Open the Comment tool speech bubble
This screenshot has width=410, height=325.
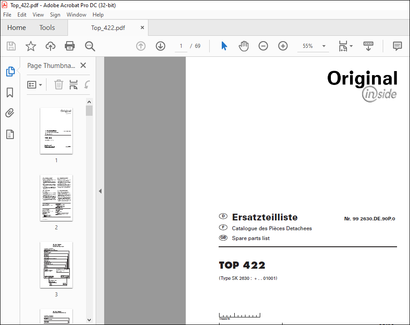click(397, 46)
